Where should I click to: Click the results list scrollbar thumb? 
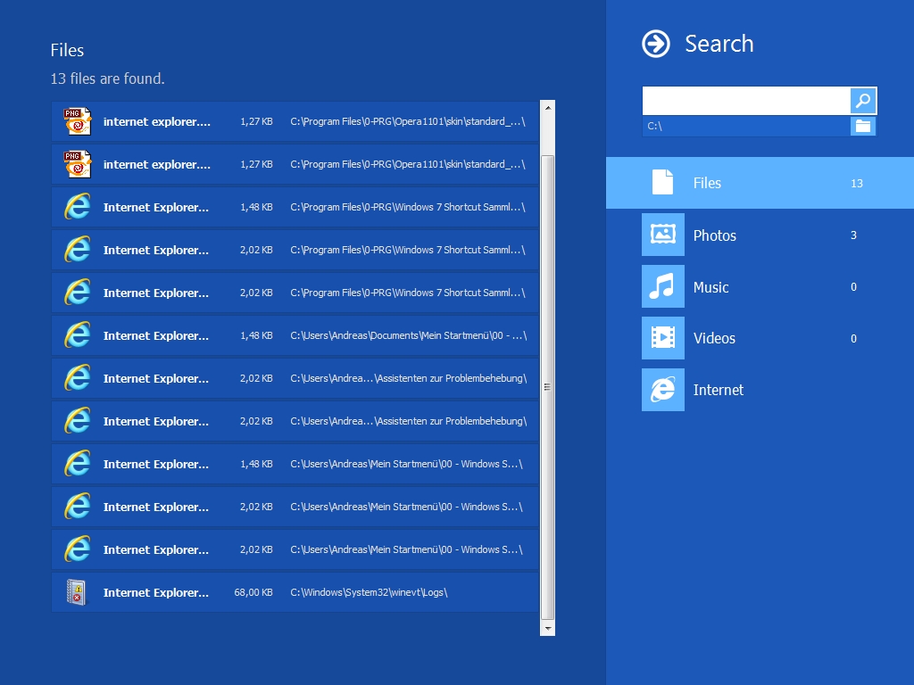click(547, 387)
